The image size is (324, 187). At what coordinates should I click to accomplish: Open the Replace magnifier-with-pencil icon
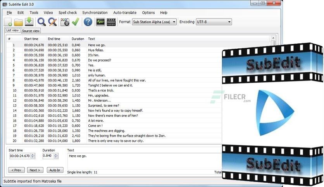(x=52, y=22)
